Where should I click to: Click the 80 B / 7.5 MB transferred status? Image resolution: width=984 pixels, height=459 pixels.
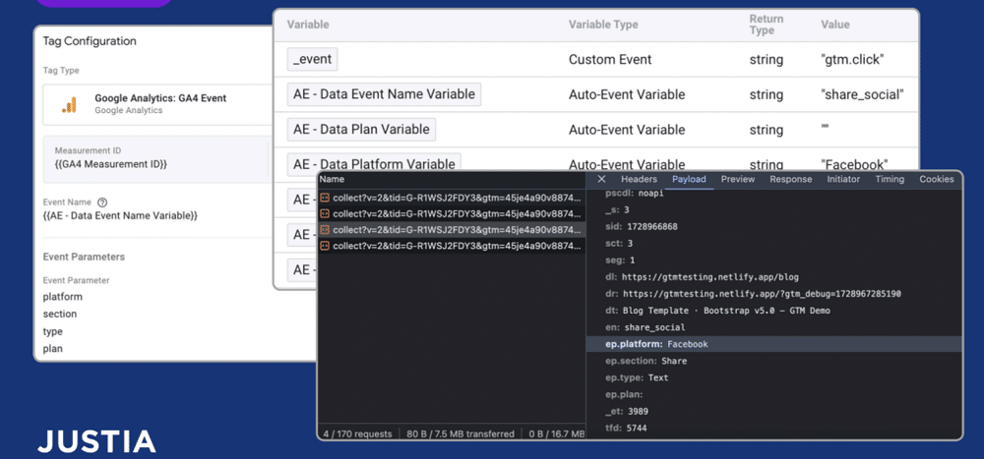461,433
